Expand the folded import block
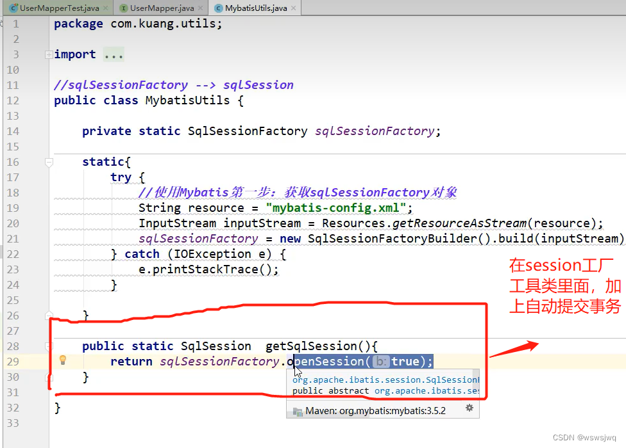Screen dimensions: 626x448 coord(49,54)
